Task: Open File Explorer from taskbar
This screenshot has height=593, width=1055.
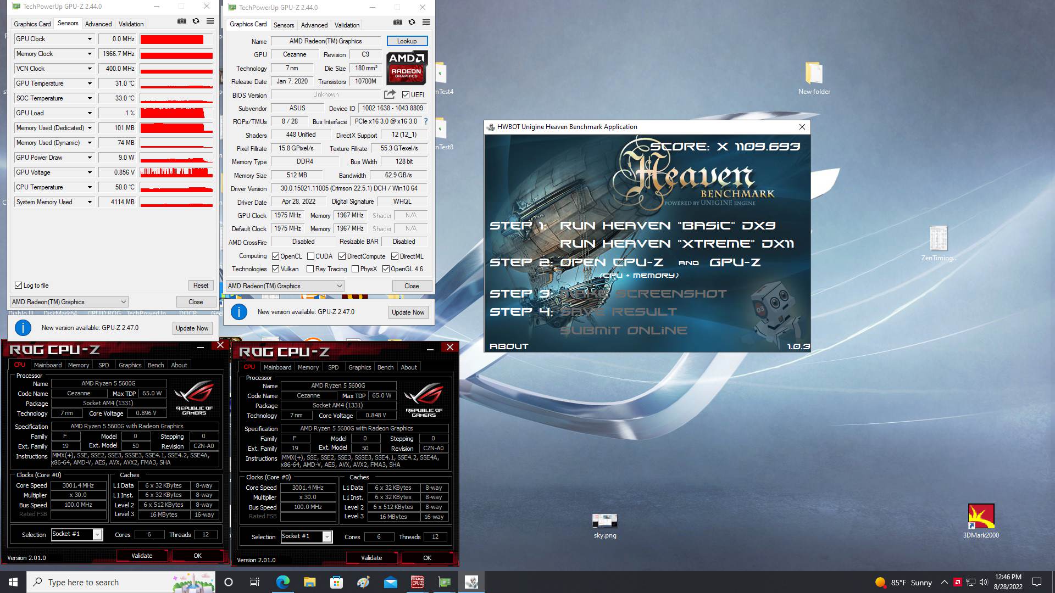Action: point(309,582)
